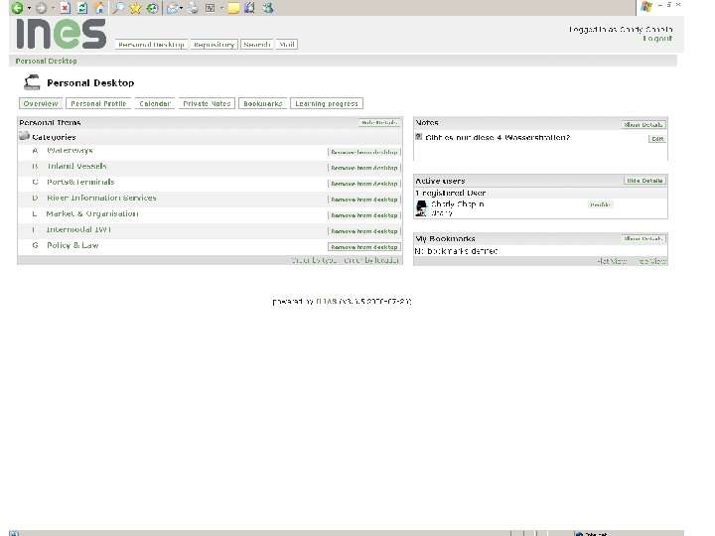Screen dimensions: 715x536
Task: Click the Order by location link
Action: click(371, 260)
